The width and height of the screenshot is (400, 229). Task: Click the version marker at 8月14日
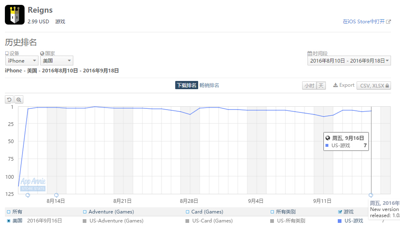click(x=56, y=195)
